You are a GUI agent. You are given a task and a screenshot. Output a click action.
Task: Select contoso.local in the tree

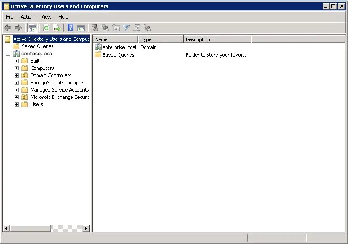click(37, 54)
